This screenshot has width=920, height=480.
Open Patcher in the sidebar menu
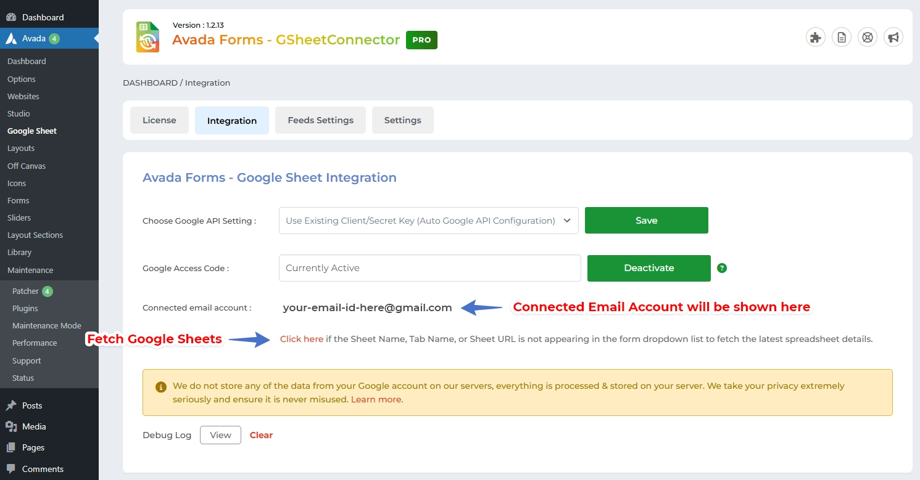26,291
